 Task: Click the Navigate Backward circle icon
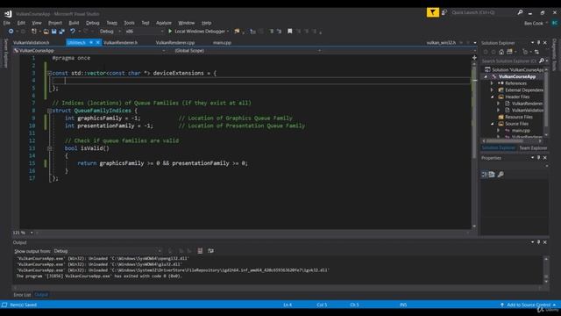[x=11, y=32]
